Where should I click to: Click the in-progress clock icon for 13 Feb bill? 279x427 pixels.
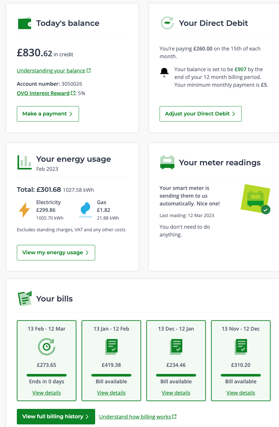(x=47, y=347)
